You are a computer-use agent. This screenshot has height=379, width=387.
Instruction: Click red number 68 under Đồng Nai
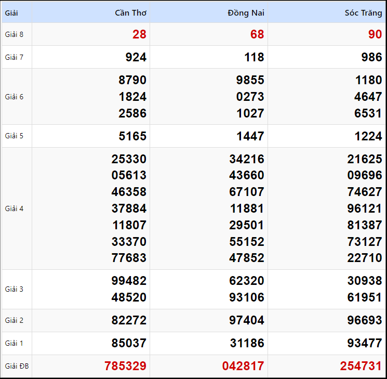(257, 34)
